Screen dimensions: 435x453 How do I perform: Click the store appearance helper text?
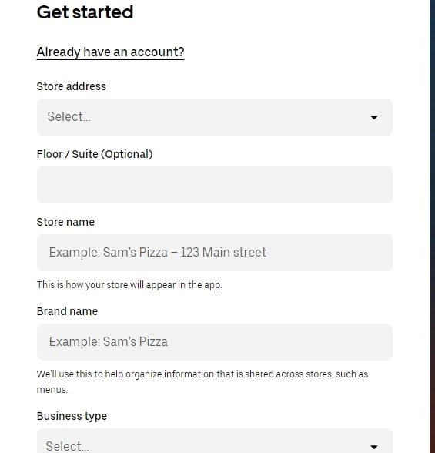coord(129,285)
